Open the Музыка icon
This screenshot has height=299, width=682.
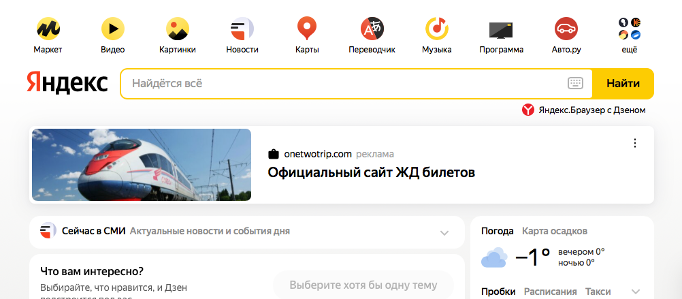[437, 29]
